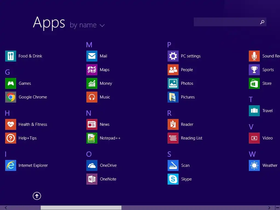The width and height of the screenshot is (280, 210).
Task: Click the 'Apps' heading text
Action: point(49,23)
